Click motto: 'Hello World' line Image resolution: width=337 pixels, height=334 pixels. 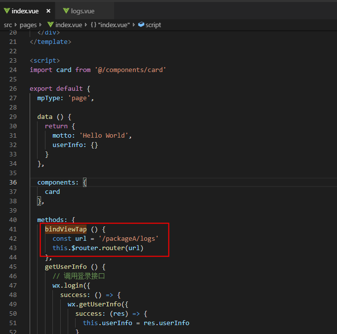click(x=92, y=136)
